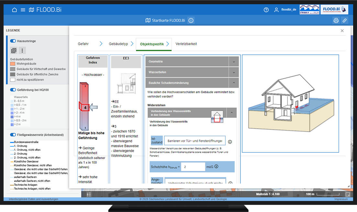
Task: Toggle the Hausumringe layer off
Action: coord(13,41)
